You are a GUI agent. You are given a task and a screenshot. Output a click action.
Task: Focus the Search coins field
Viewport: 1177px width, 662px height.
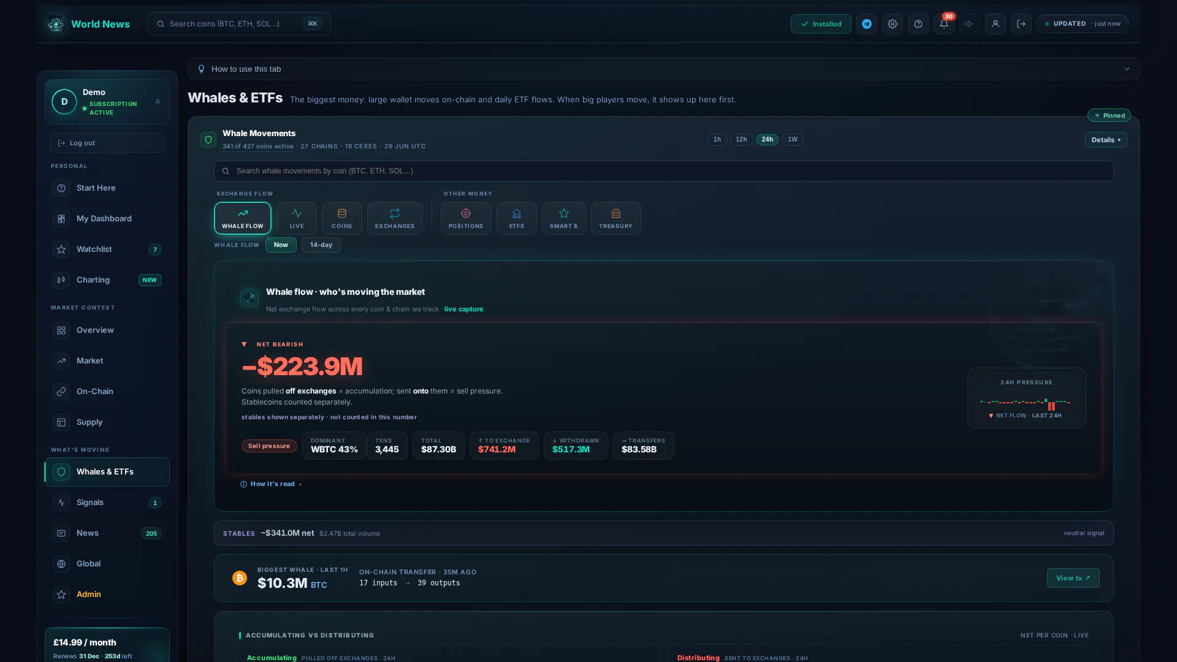click(x=239, y=24)
